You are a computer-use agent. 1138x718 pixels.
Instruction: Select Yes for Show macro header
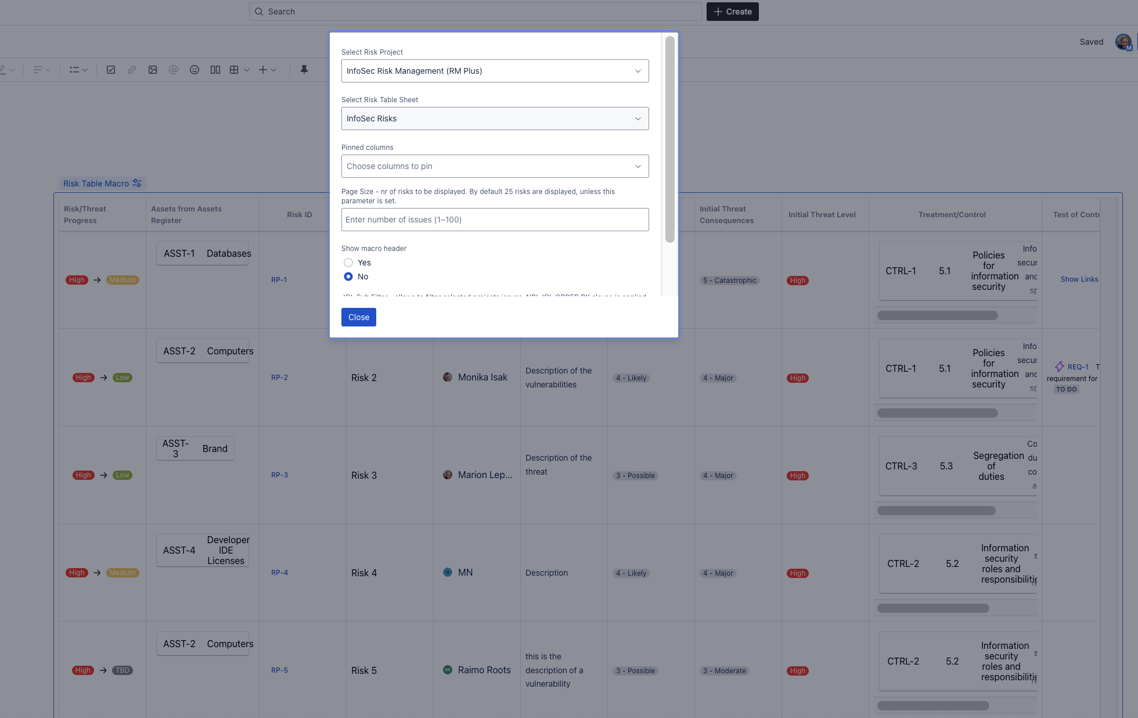(x=348, y=263)
